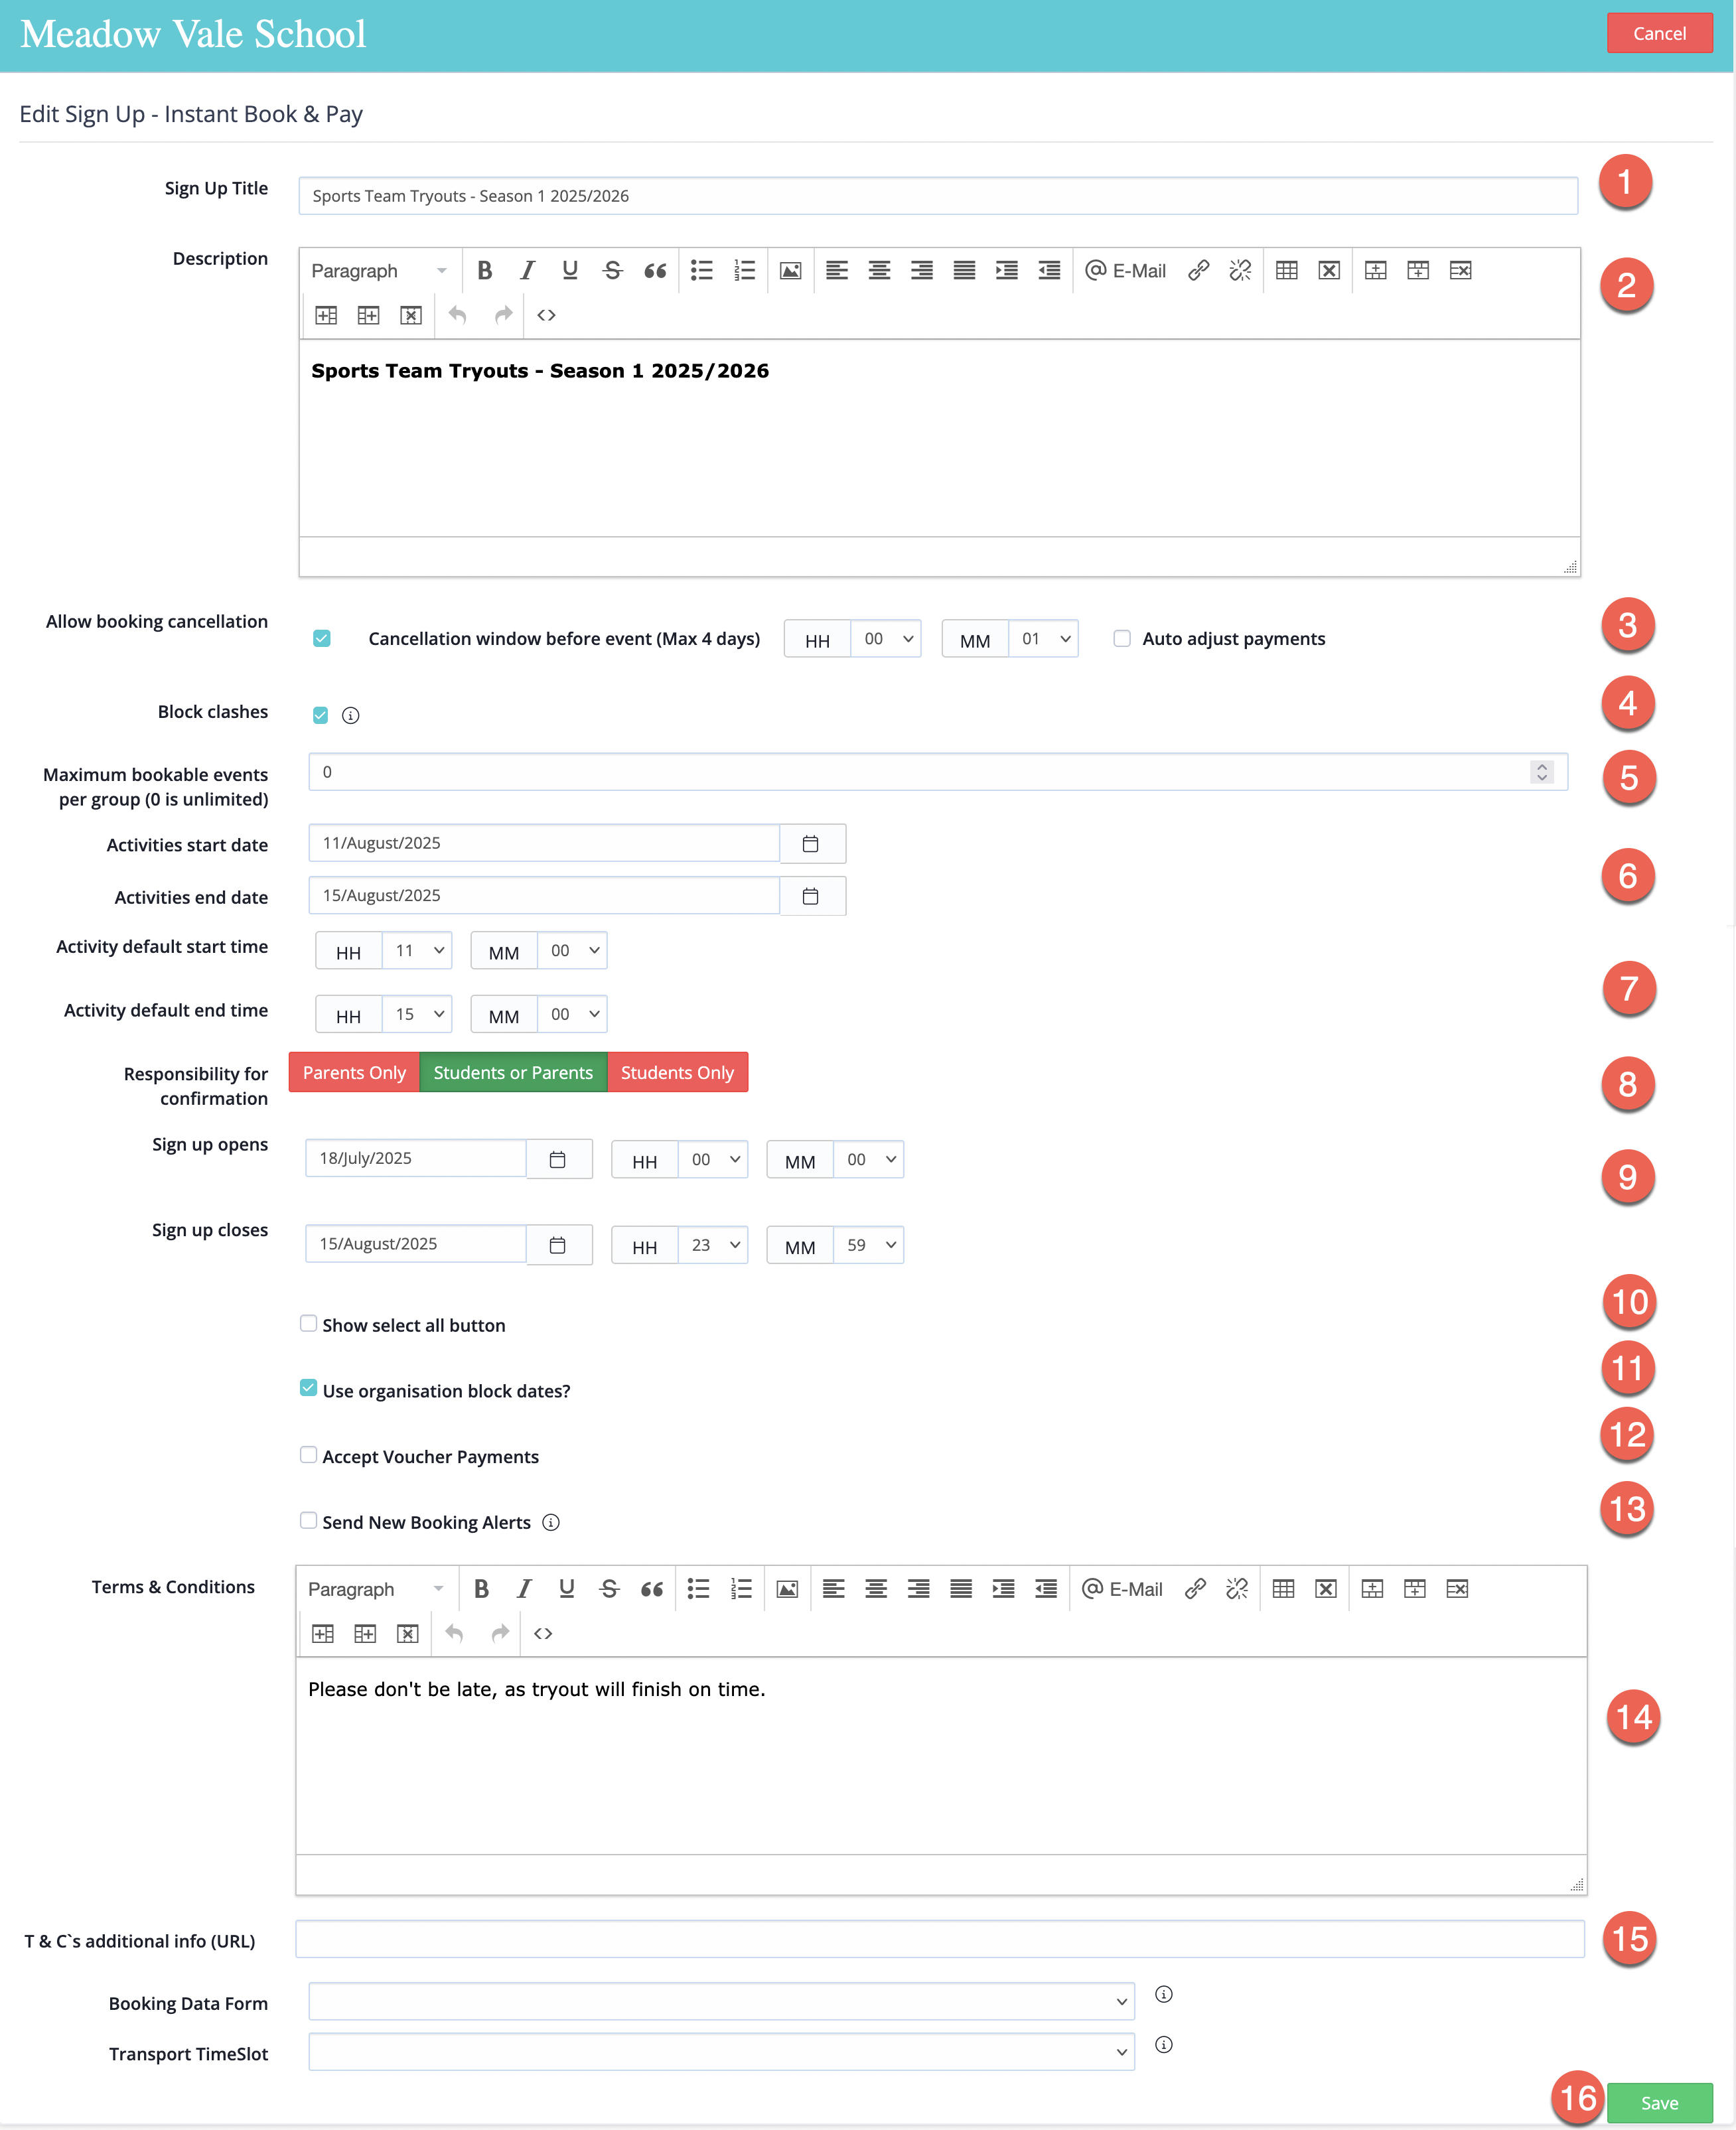
Task: Justify text in the Description editor
Action: pyautogui.click(x=964, y=270)
